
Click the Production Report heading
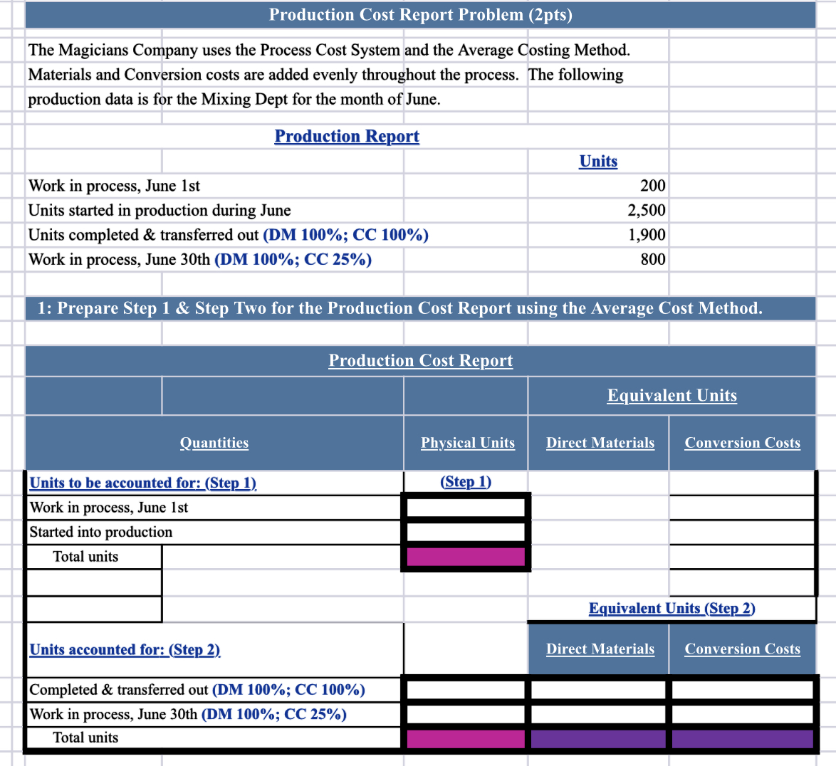[x=347, y=136]
